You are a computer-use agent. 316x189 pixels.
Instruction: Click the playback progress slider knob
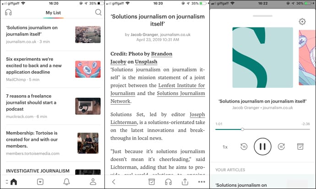(242, 129)
